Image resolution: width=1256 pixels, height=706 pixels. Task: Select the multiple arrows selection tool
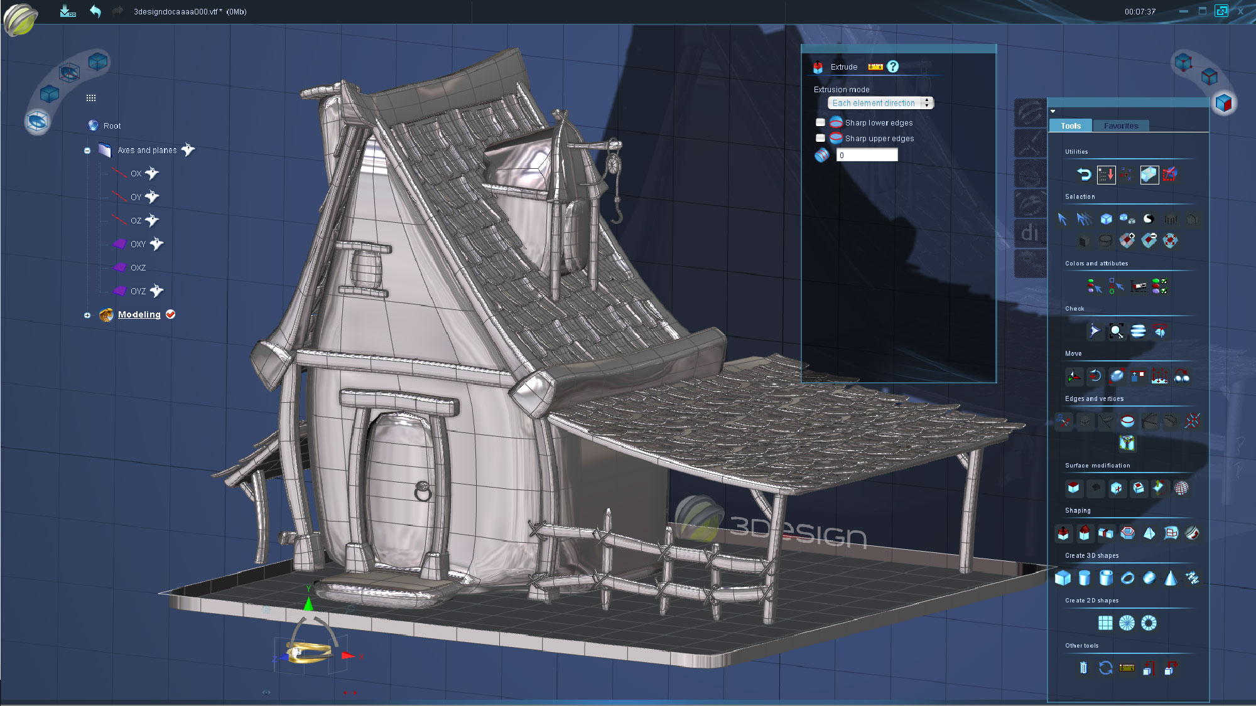[1084, 219]
